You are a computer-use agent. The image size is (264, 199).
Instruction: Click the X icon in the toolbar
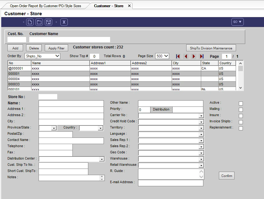point(64,22)
